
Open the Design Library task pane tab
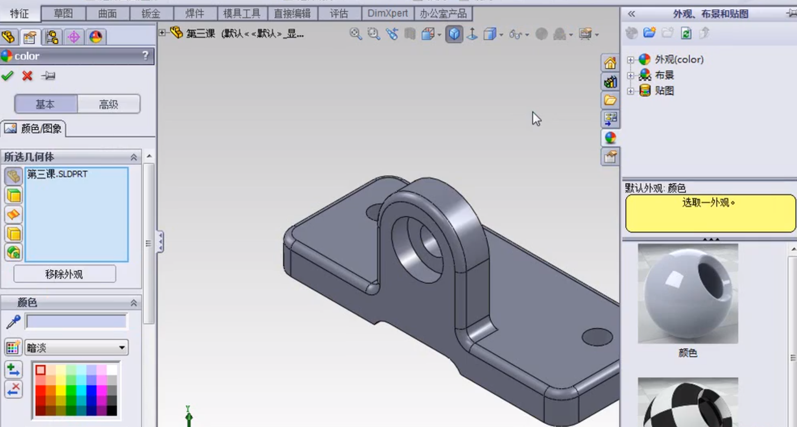coord(610,82)
